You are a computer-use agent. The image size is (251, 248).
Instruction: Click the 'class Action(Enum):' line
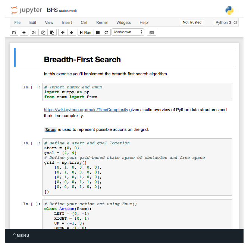(68, 209)
